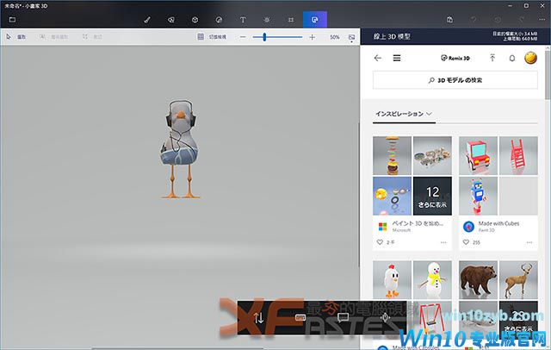Viewport: 551px width, 350px height.
Task: Click the Redo arrow
Action: [x=522, y=20]
